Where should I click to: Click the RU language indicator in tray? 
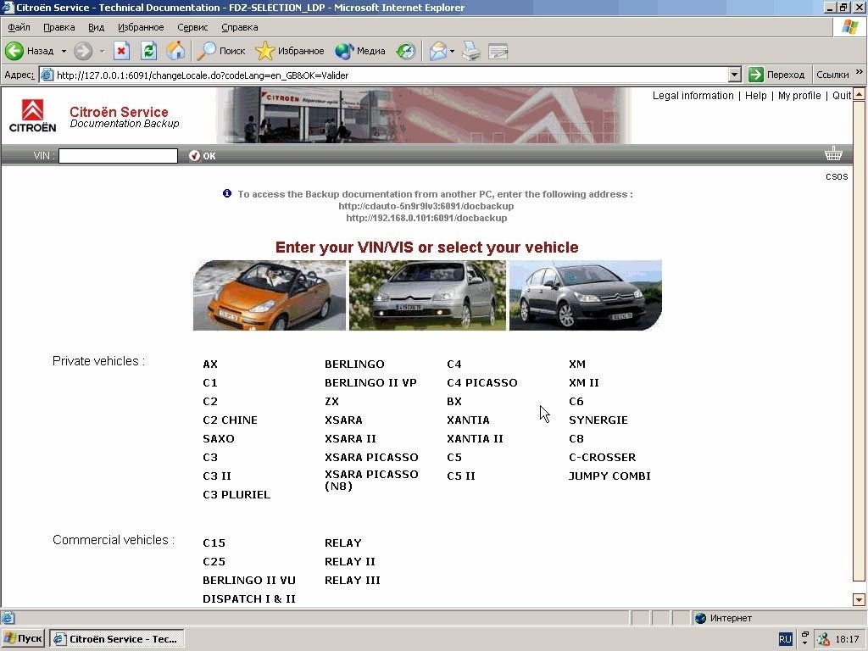[x=785, y=639]
